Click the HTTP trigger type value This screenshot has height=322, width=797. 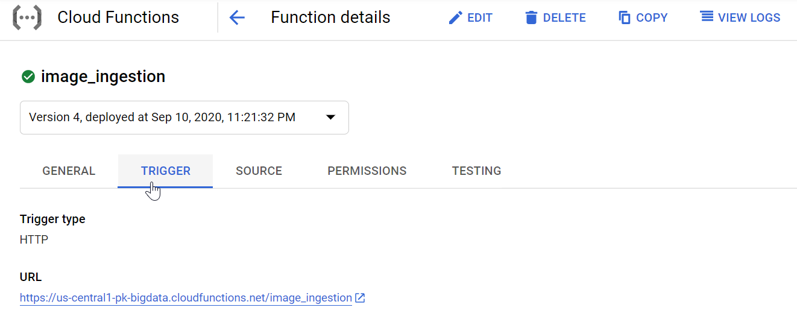(x=34, y=239)
